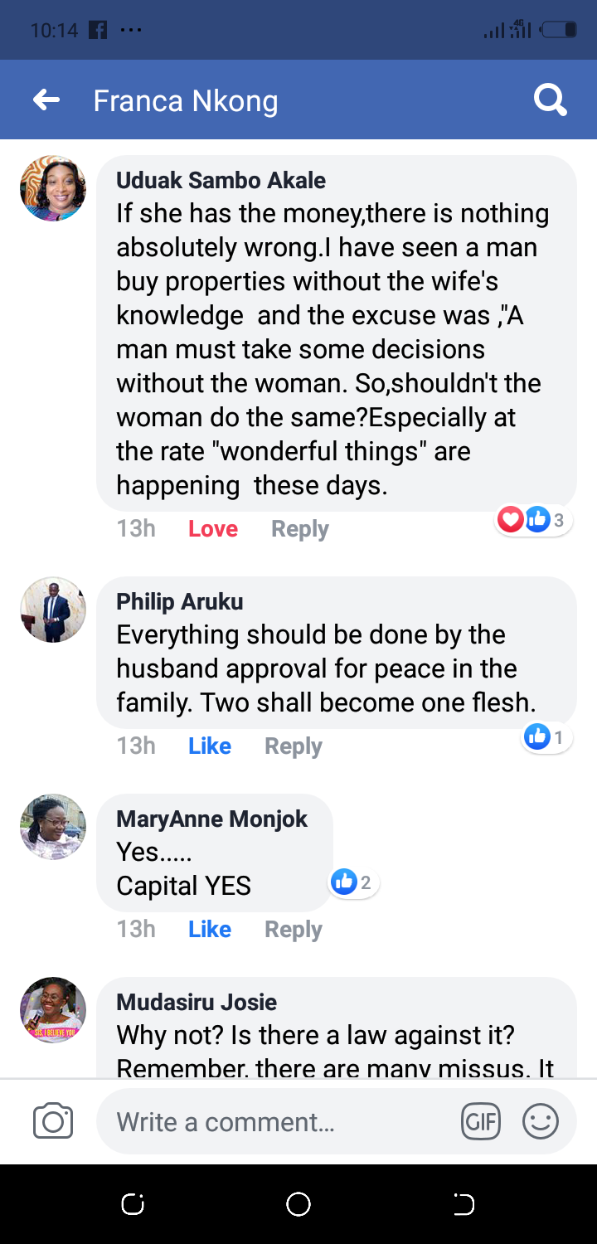The width and height of the screenshot is (597, 1244).
Task: View likes on MaryAnne Monjok's comment
Action: [x=354, y=882]
